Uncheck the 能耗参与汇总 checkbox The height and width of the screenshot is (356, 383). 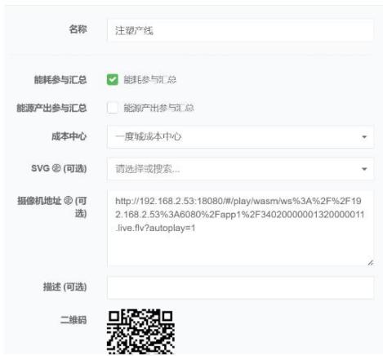(x=113, y=80)
